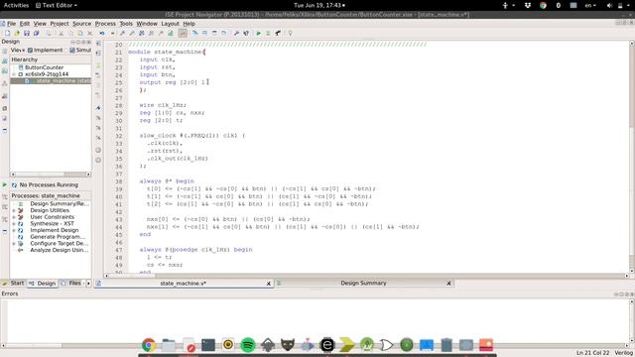This screenshot has height=357, width=635.
Task: Open the en keyboard language dropdown
Action: coord(590,5)
